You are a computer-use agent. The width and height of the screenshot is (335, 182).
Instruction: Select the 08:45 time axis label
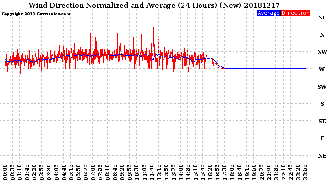(x=115, y=172)
